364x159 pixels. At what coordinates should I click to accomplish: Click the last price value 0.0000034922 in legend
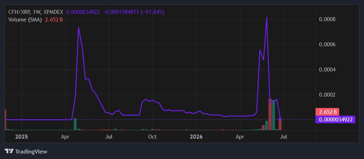[83, 12]
